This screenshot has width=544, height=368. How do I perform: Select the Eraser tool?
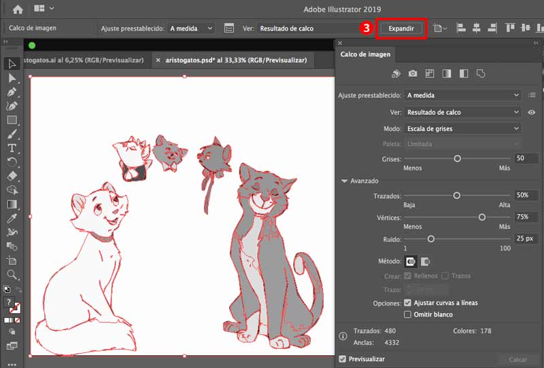[x=12, y=176]
